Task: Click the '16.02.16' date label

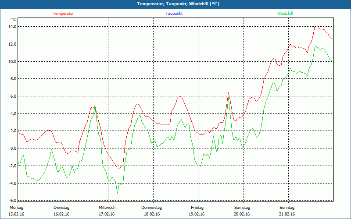Action: 61,214
